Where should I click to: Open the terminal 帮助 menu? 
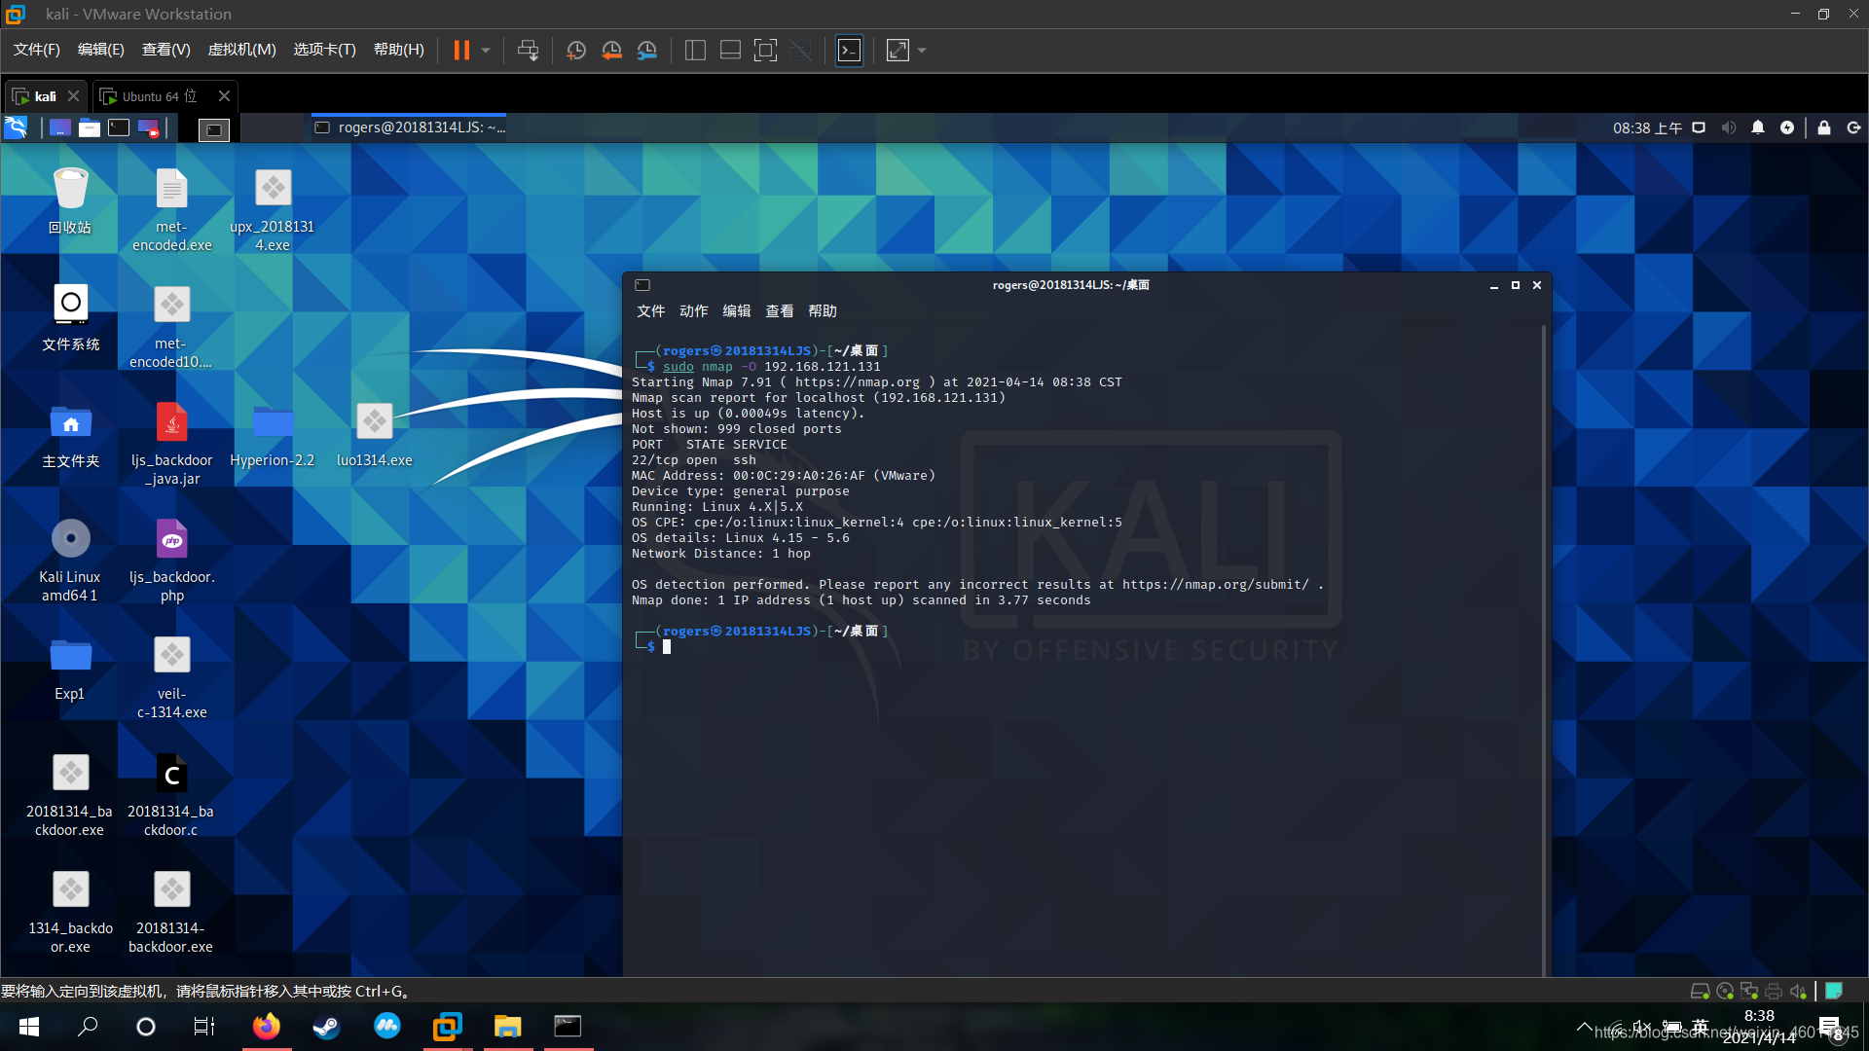(x=822, y=311)
